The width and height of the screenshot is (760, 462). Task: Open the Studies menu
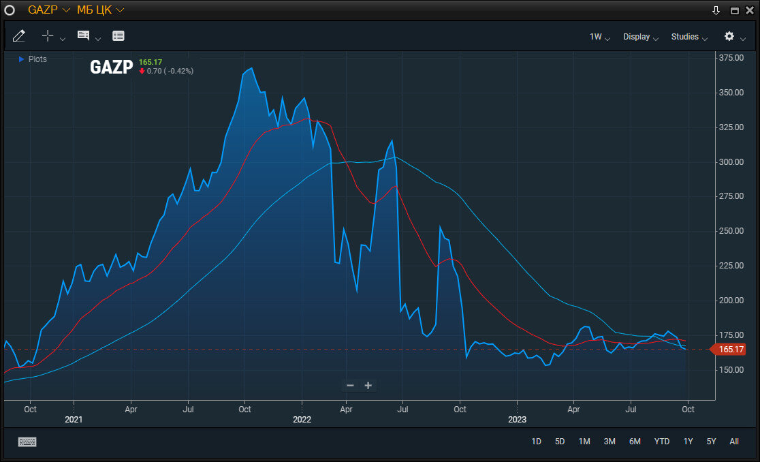[x=689, y=37]
